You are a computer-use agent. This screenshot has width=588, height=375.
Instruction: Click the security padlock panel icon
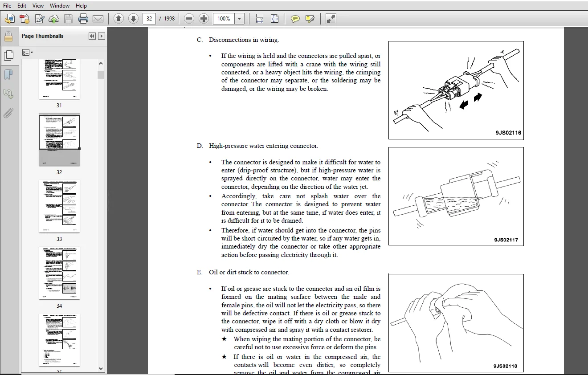tap(8, 36)
